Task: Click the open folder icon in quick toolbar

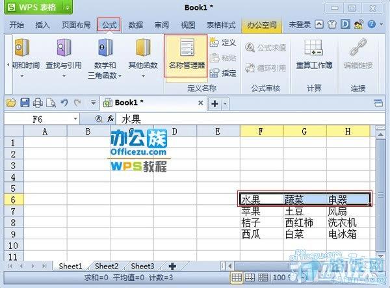Action: pos(11,103)
